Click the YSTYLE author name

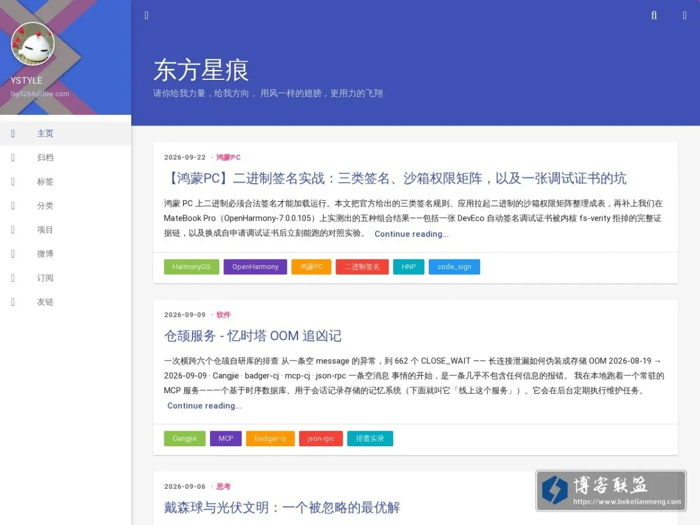point(26,80)
